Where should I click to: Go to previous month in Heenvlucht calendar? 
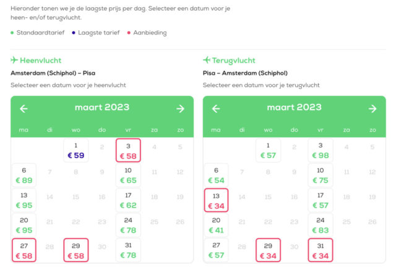tap(24, 109)
